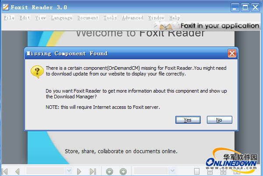Viewport: 263px width, 176px height.
Task: Go to first page icon
Action: coord(5,172)
